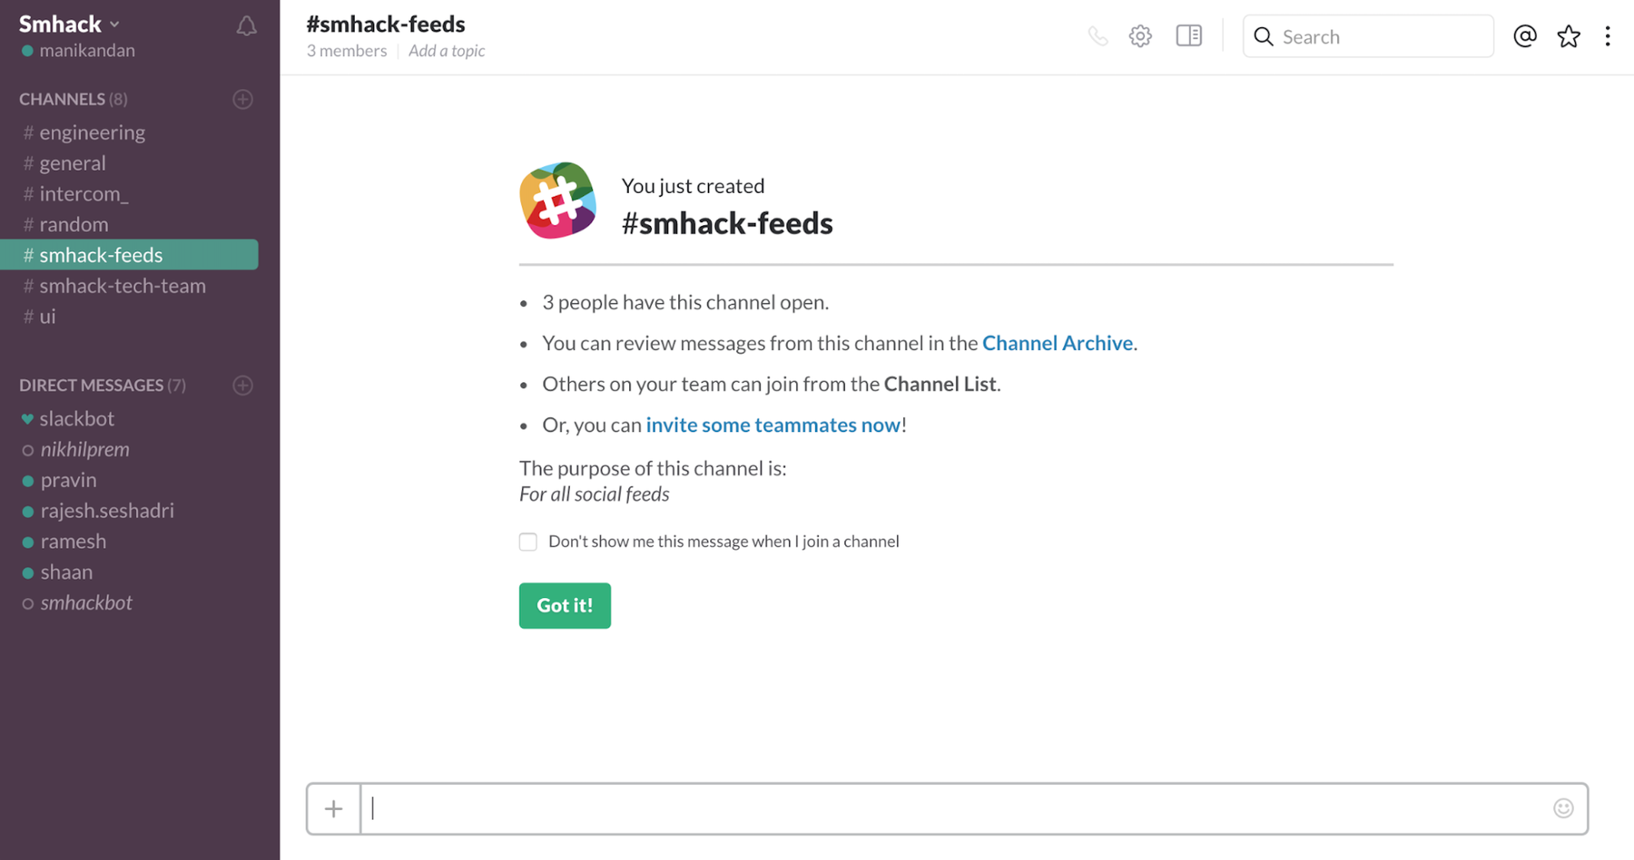Open recent mentions and reactions
1634x860 pixels.
[1525, 35]
